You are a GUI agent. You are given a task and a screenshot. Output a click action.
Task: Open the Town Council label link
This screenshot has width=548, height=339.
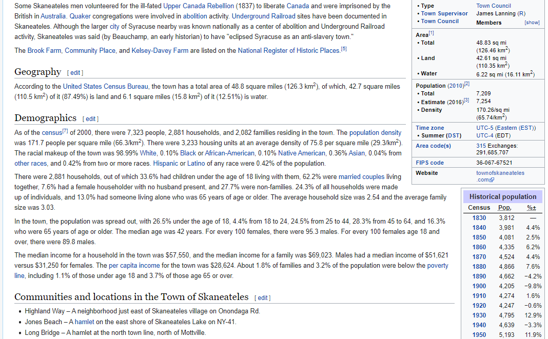tap(440, 21)
